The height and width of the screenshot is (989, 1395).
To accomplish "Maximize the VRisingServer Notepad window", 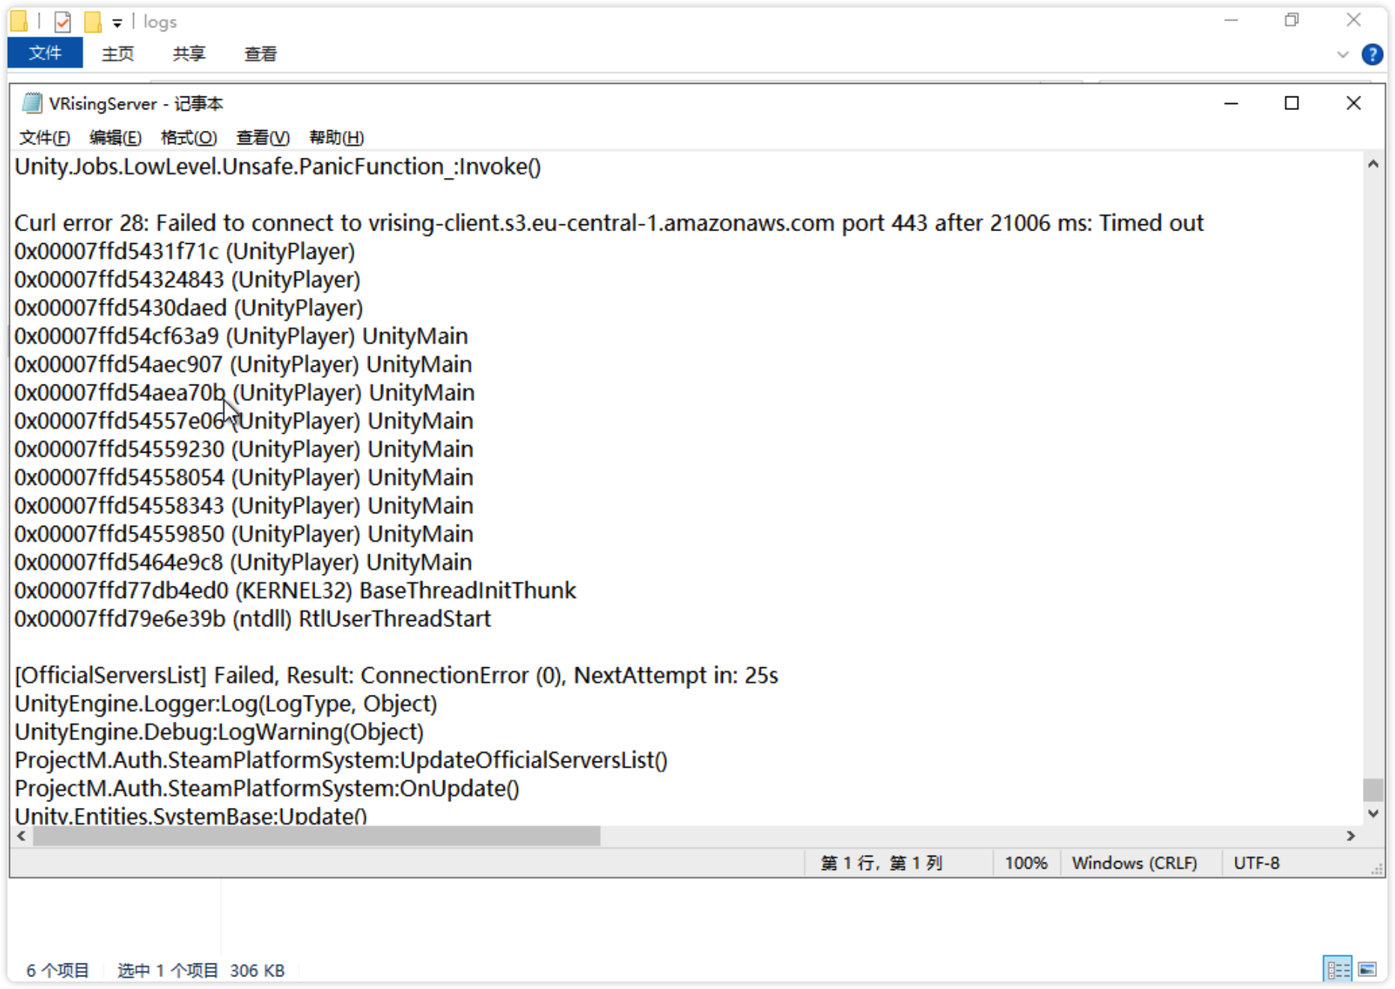I will pyautogui.click(x=1292, y=103).
